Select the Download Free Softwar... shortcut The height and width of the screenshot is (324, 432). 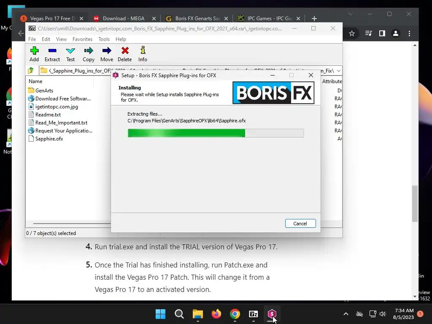59,98
